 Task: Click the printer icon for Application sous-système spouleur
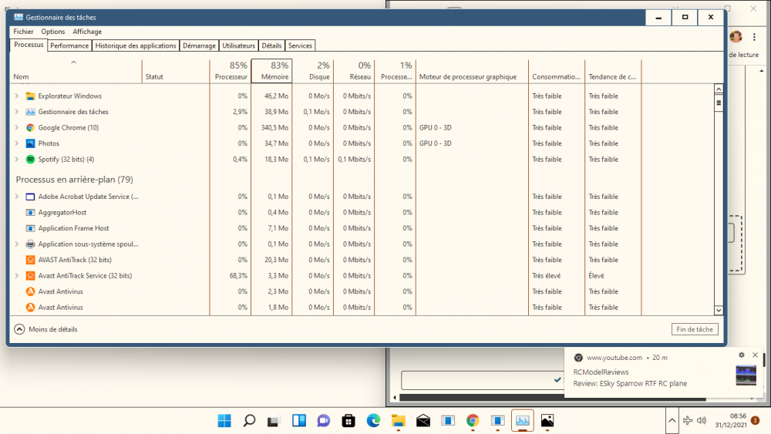[x=31, y=244]
